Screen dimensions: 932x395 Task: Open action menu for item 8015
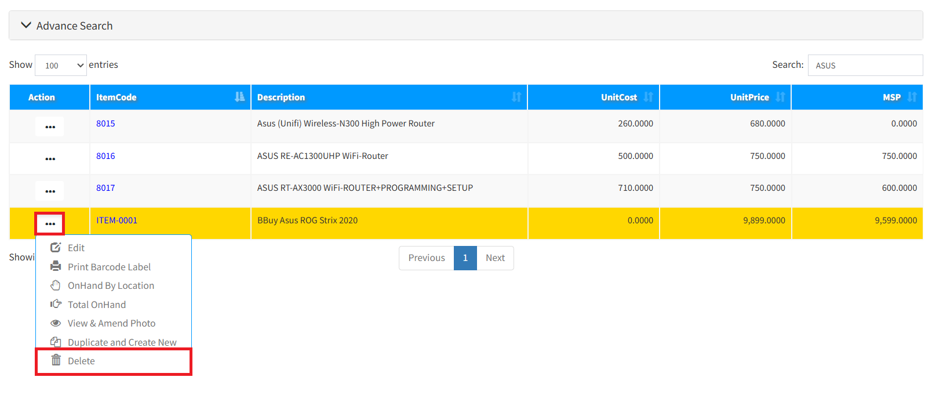[x=50, y=126]
